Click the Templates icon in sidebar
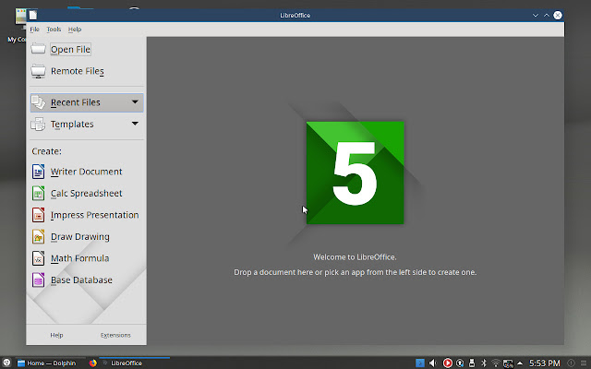The width and height of the screenshot is (591, 369). [x=38, y=125]
